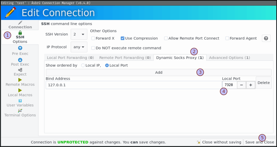The height and width of the screenshot is (147, 277).
Task: Open the Expect section
Action: (x=20, y=72)
